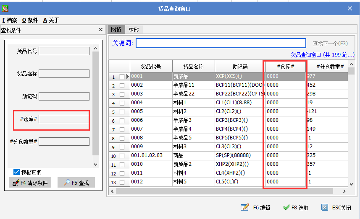
Task: Check the checkbox for row 2
Action: [x=122, y=85]
